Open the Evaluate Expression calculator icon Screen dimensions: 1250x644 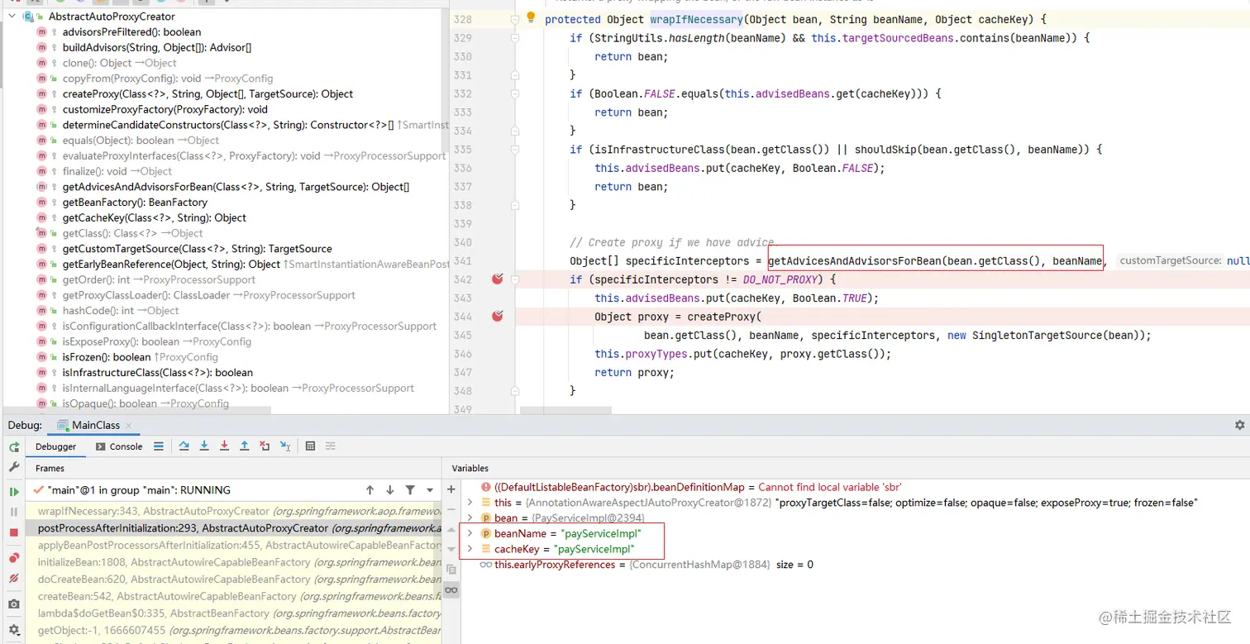[310, 446]
